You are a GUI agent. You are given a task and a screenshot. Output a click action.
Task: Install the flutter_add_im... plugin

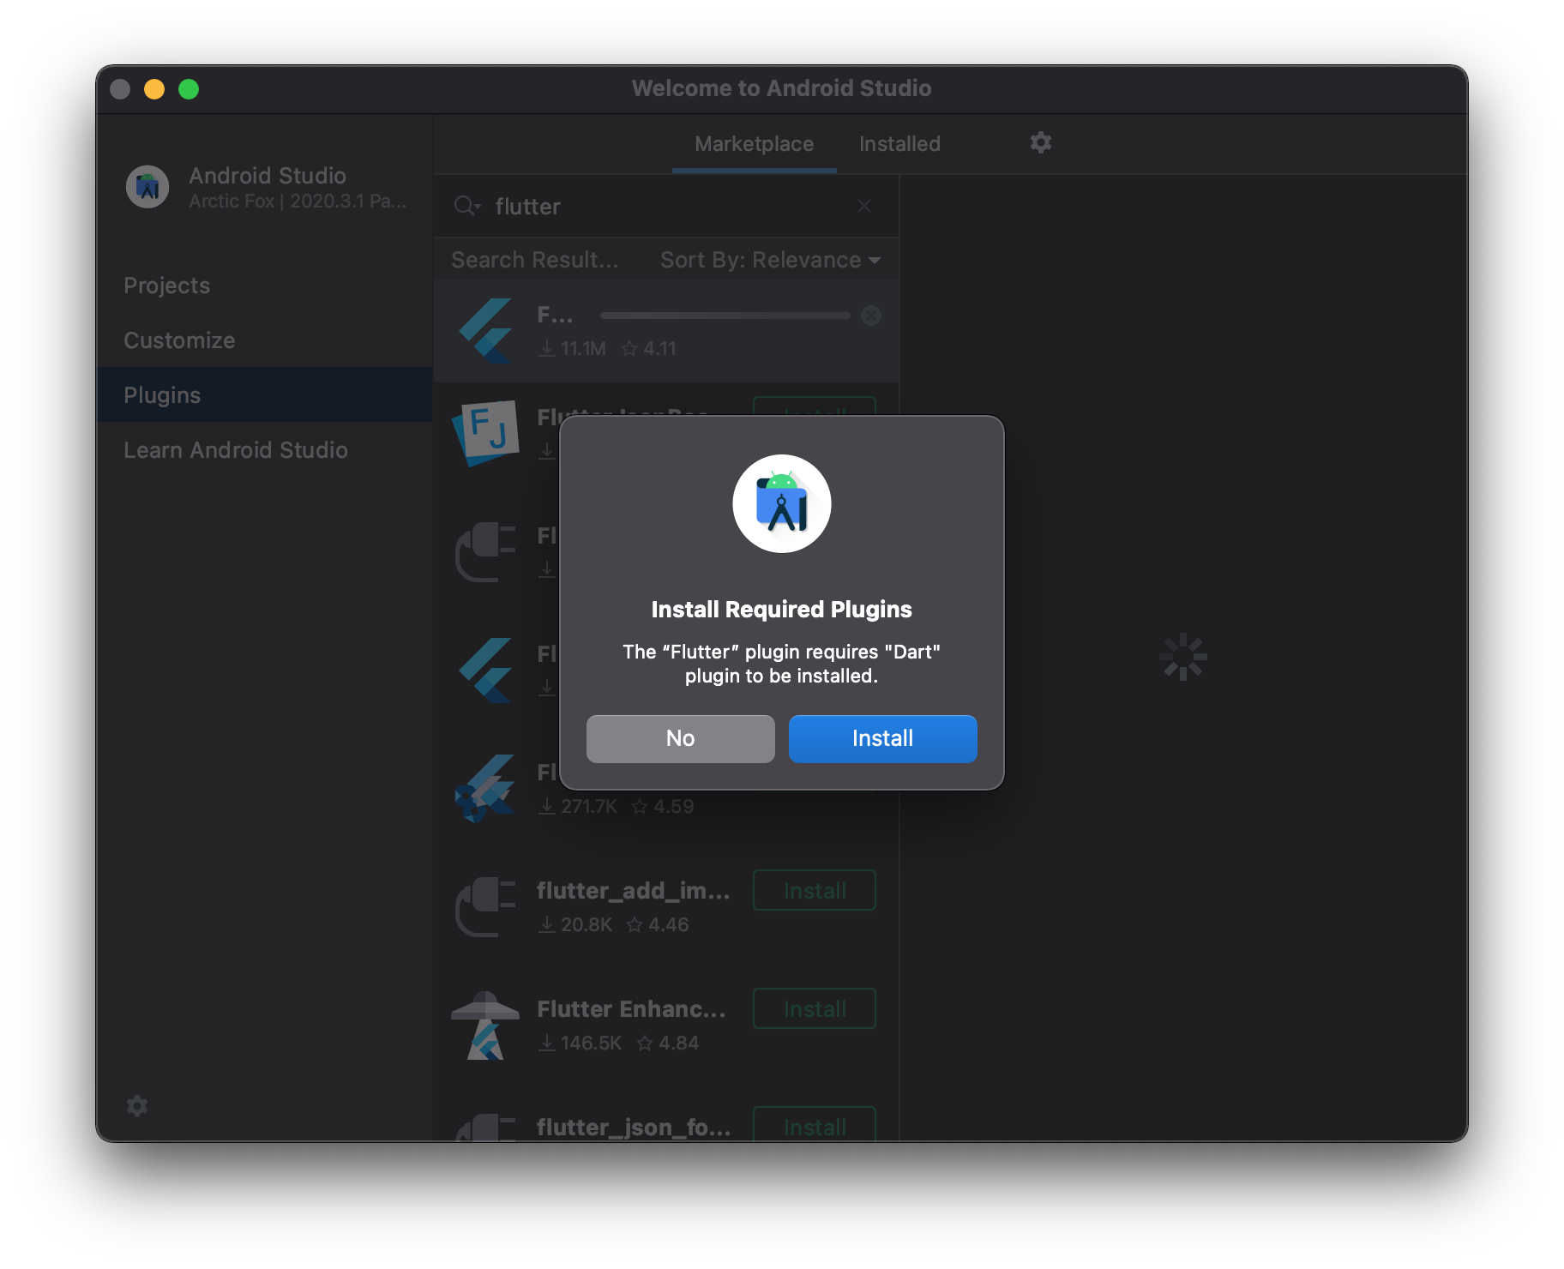[x=815, y=891]
